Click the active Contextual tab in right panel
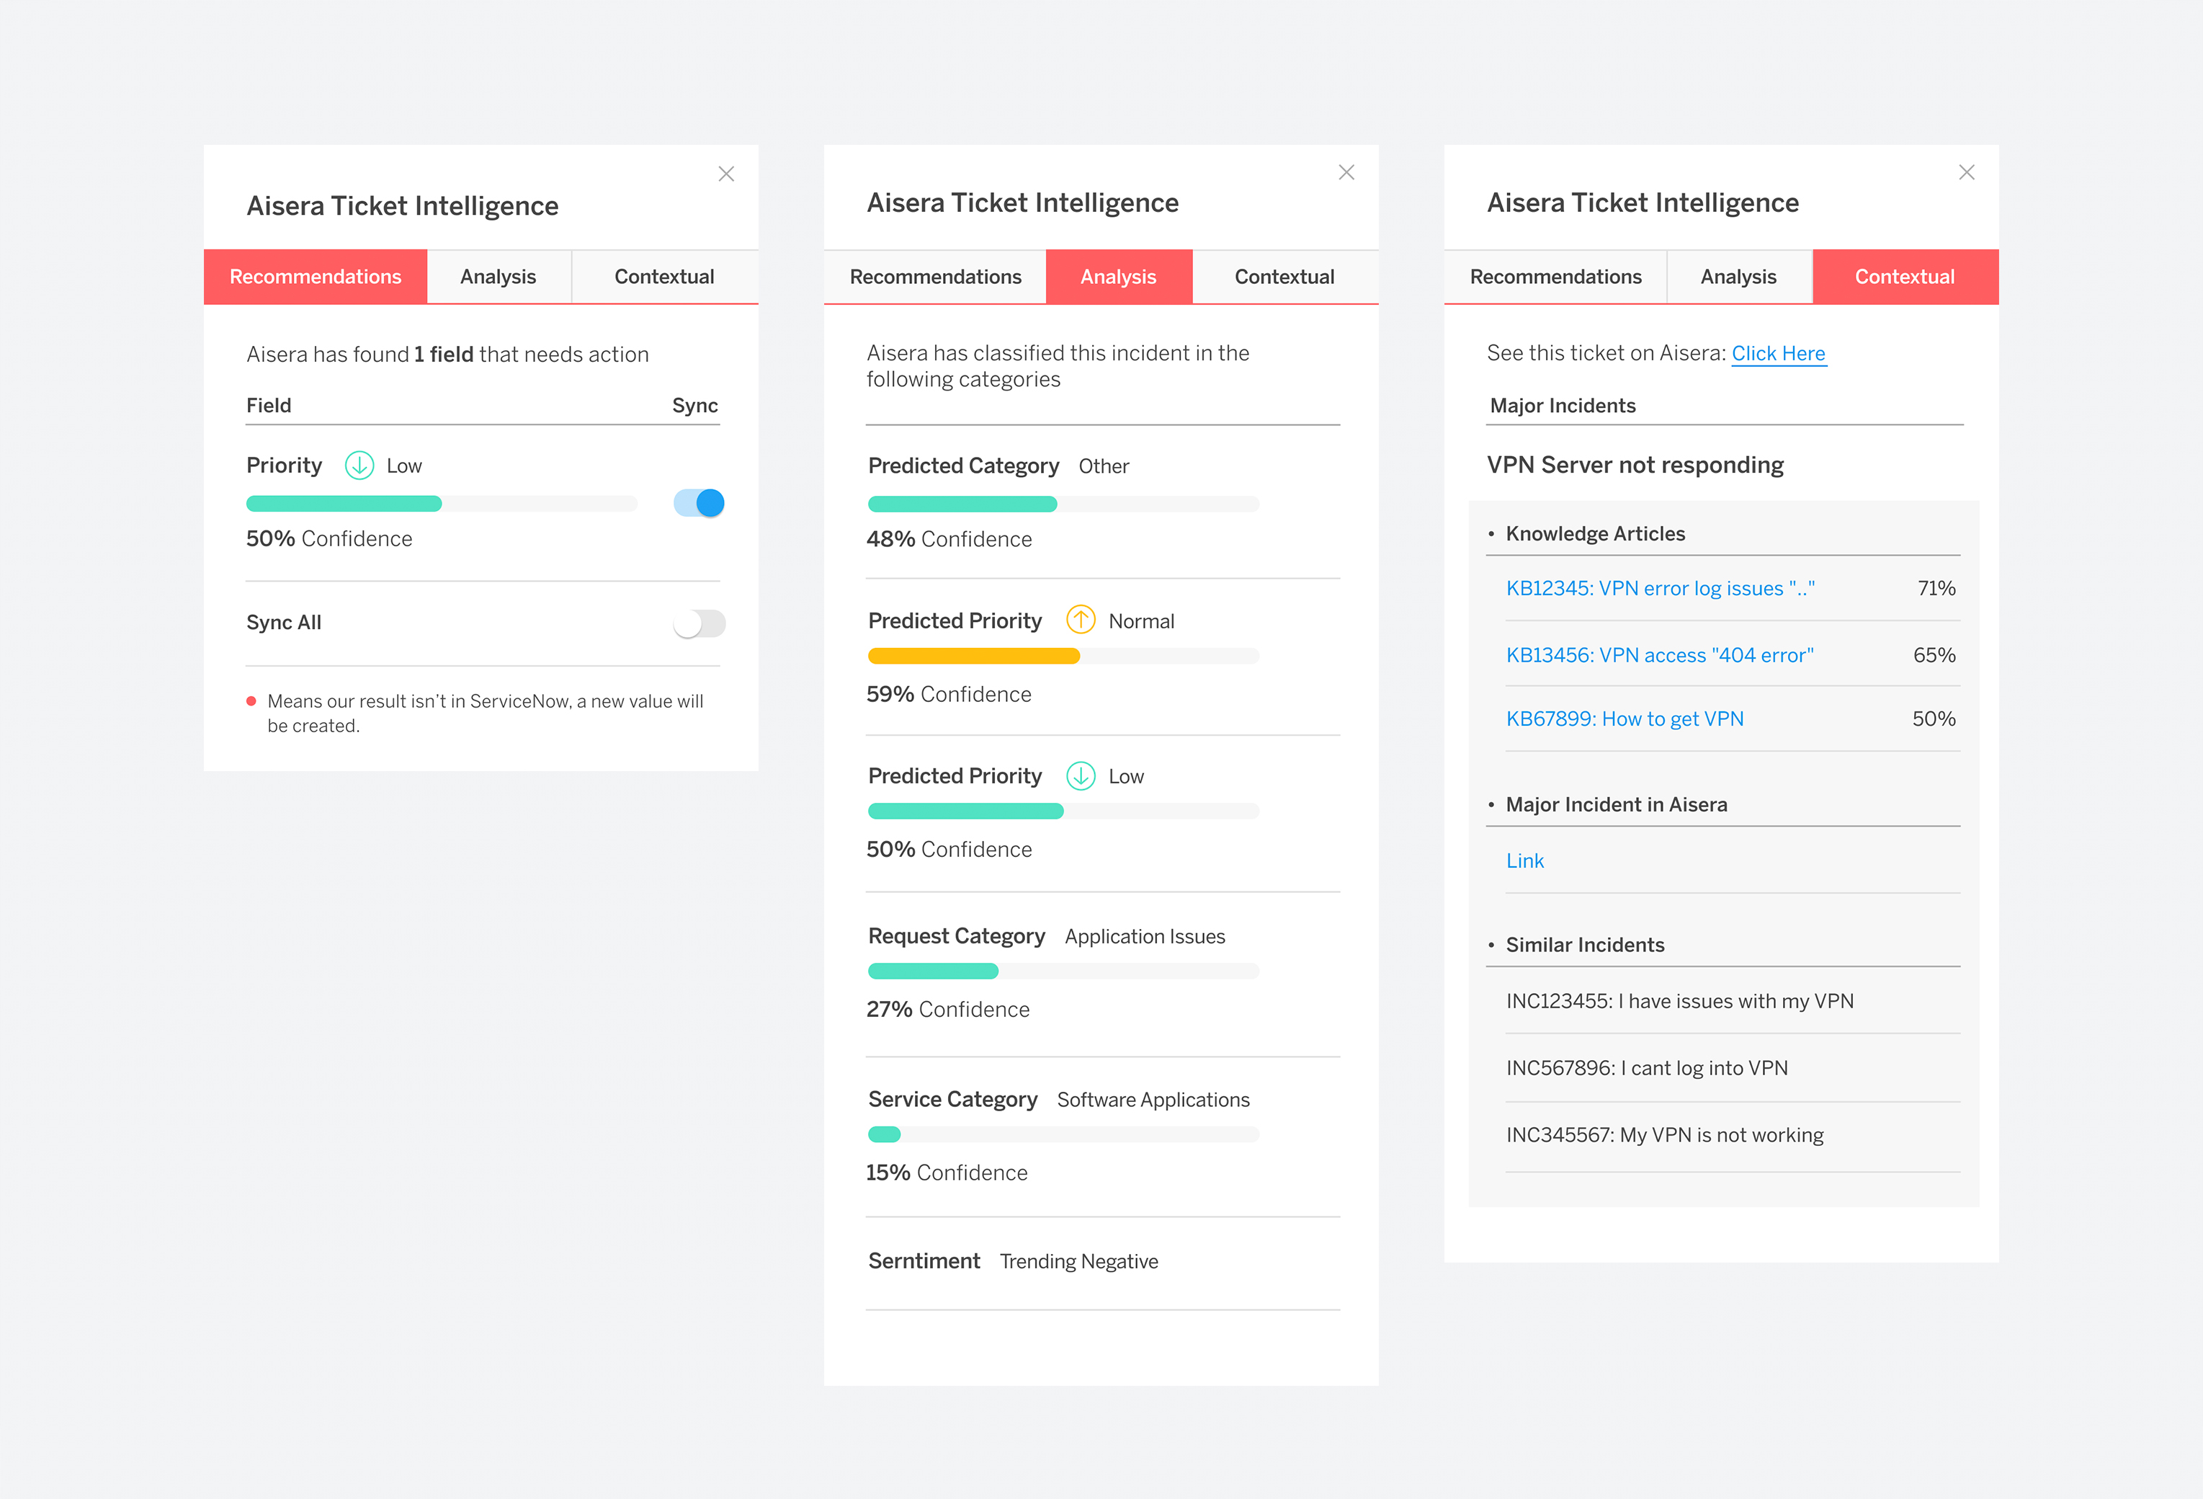The width and height of the screenshot is (2203, 1499). coord(1905,277)
